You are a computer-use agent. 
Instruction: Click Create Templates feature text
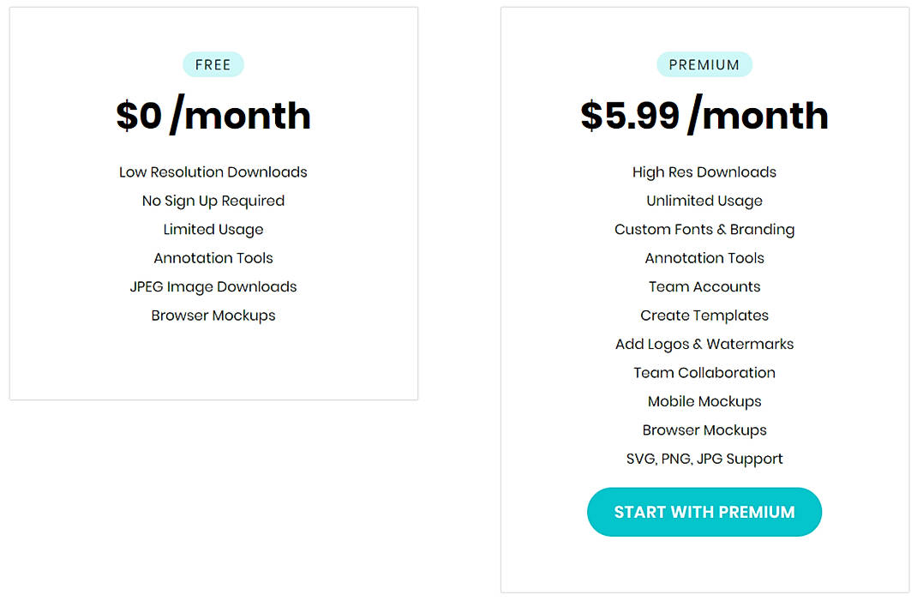(704, 316)
